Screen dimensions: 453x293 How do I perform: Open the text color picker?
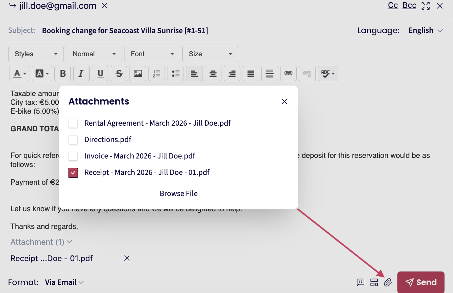19,74
